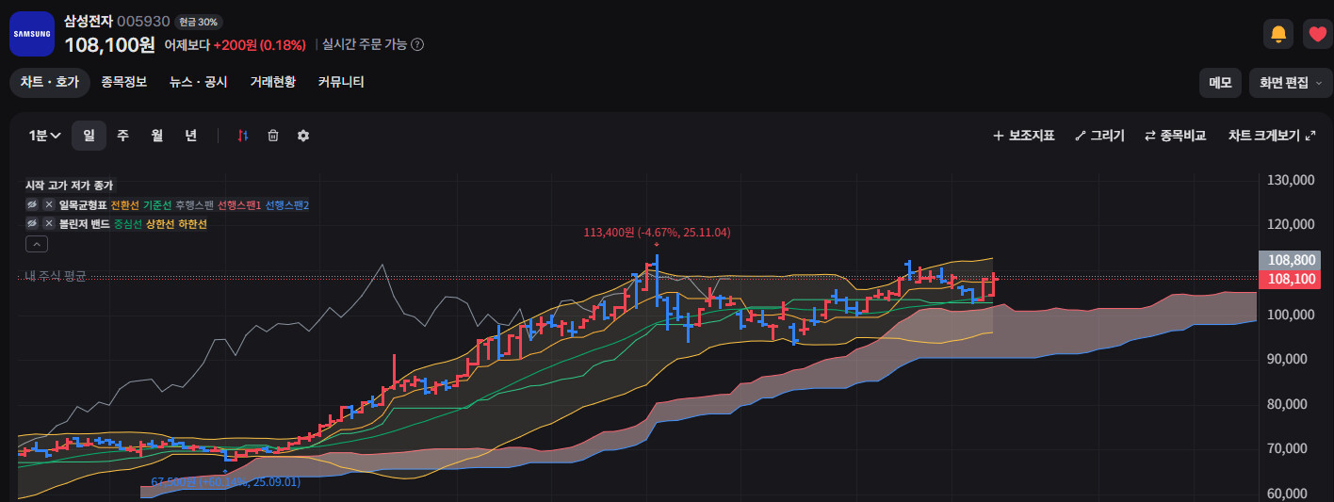The image size is (1334, 502).
Task: Toggle visibility of 일목균형표 indicator
Action: pyautogui.click(x=32, y=205)
